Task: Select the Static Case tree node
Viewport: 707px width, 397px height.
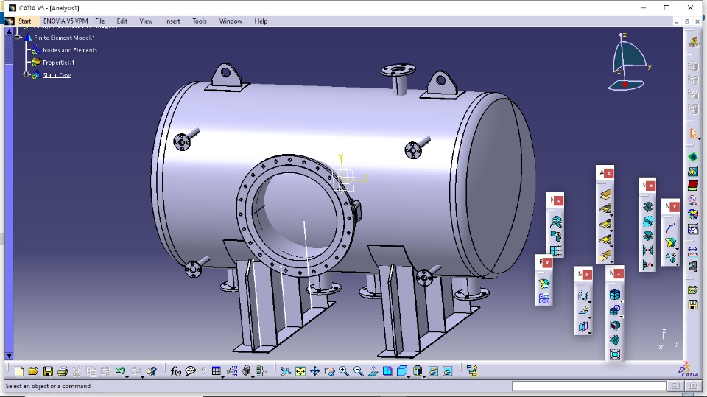Action: click(57, 75)
